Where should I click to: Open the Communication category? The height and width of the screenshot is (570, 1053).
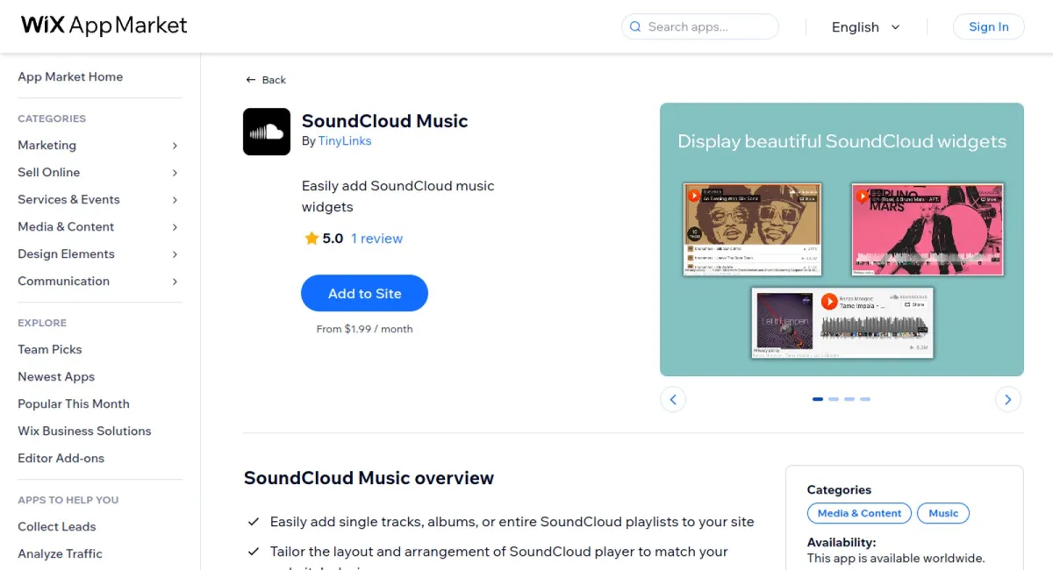point(63,281)
